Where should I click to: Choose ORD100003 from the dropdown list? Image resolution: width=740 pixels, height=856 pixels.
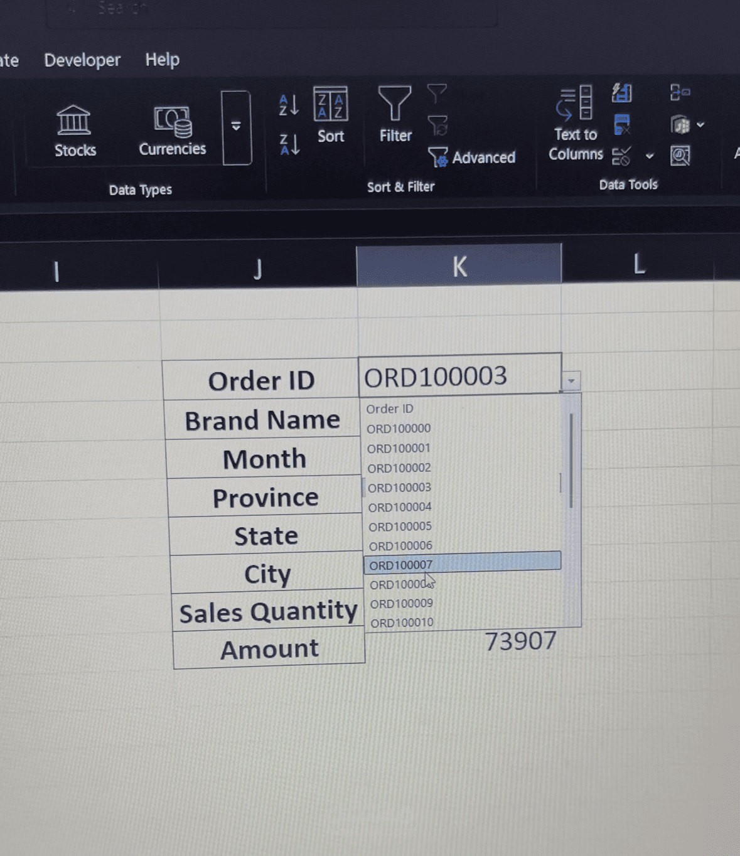(399, 488)
